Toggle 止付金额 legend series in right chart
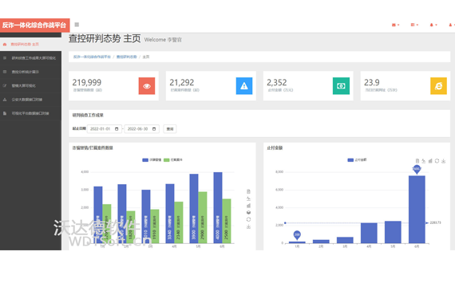 pos(357,159)
